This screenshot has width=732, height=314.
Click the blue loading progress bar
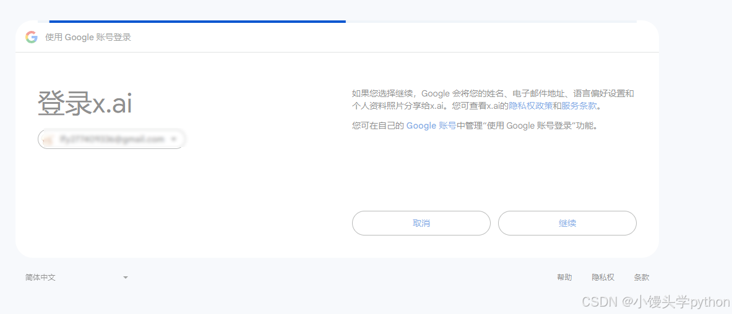[197, 21]
